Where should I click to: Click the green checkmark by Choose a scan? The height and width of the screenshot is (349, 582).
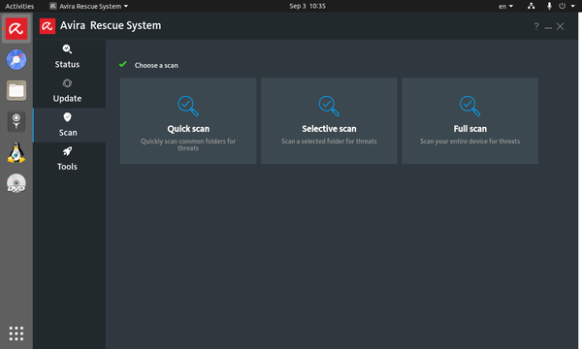point(123,65)
